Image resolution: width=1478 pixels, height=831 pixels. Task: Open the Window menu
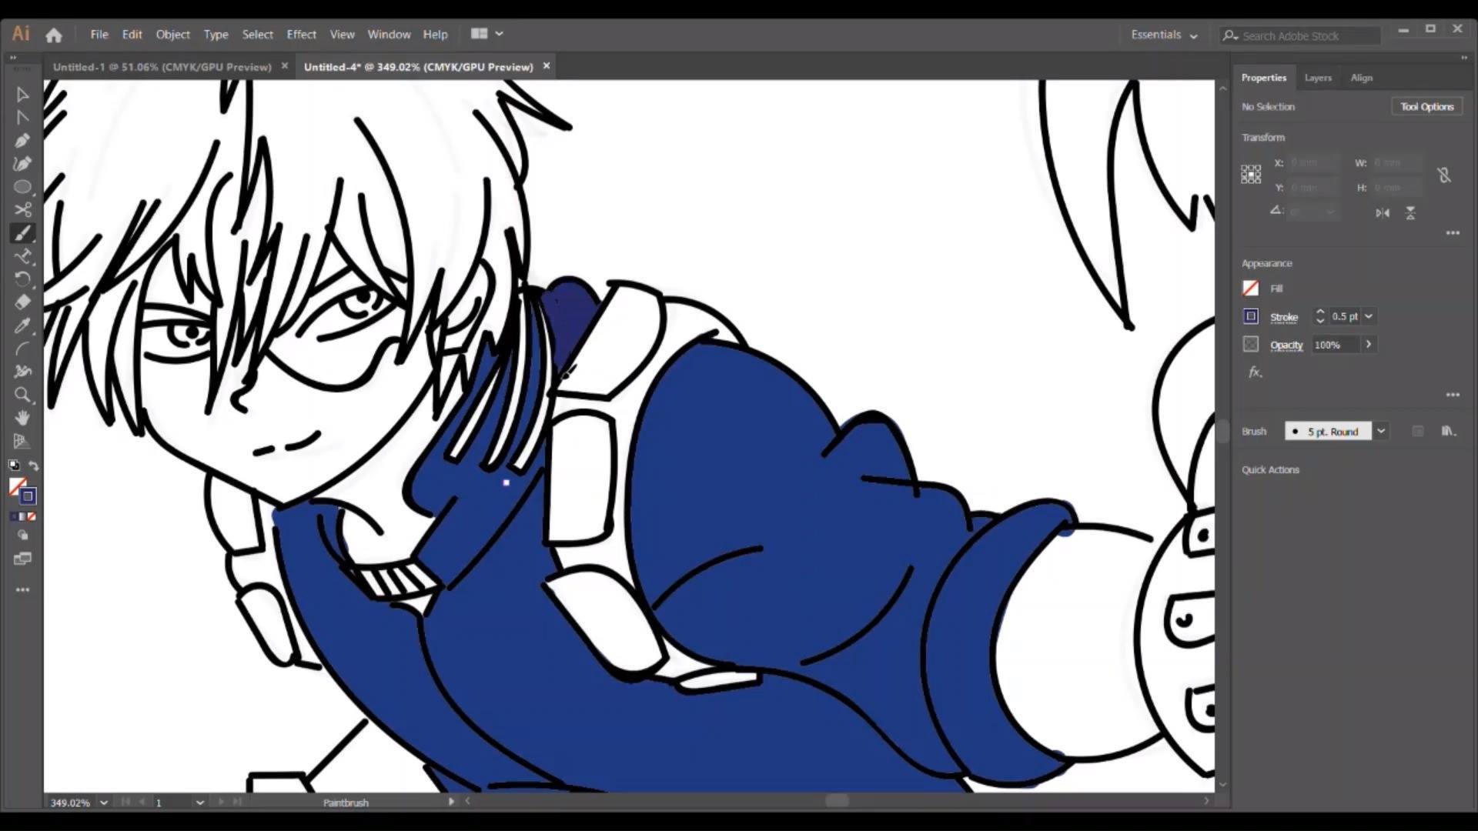click(x=389, y=35)
